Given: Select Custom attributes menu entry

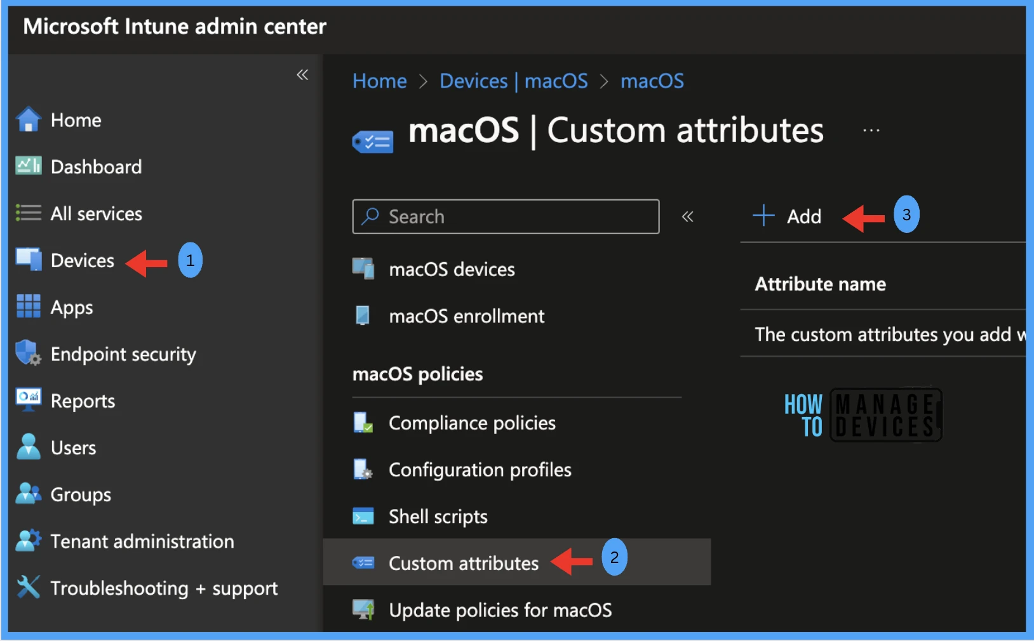Looking at the screenshot, I should (x=517, y=562).
